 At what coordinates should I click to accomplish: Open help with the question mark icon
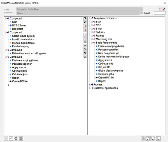coord(6,139)
